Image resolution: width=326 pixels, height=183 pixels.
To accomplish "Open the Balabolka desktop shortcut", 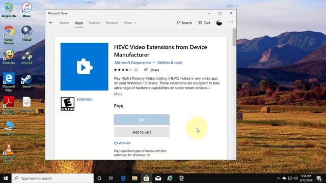I will tap(9, 57).
